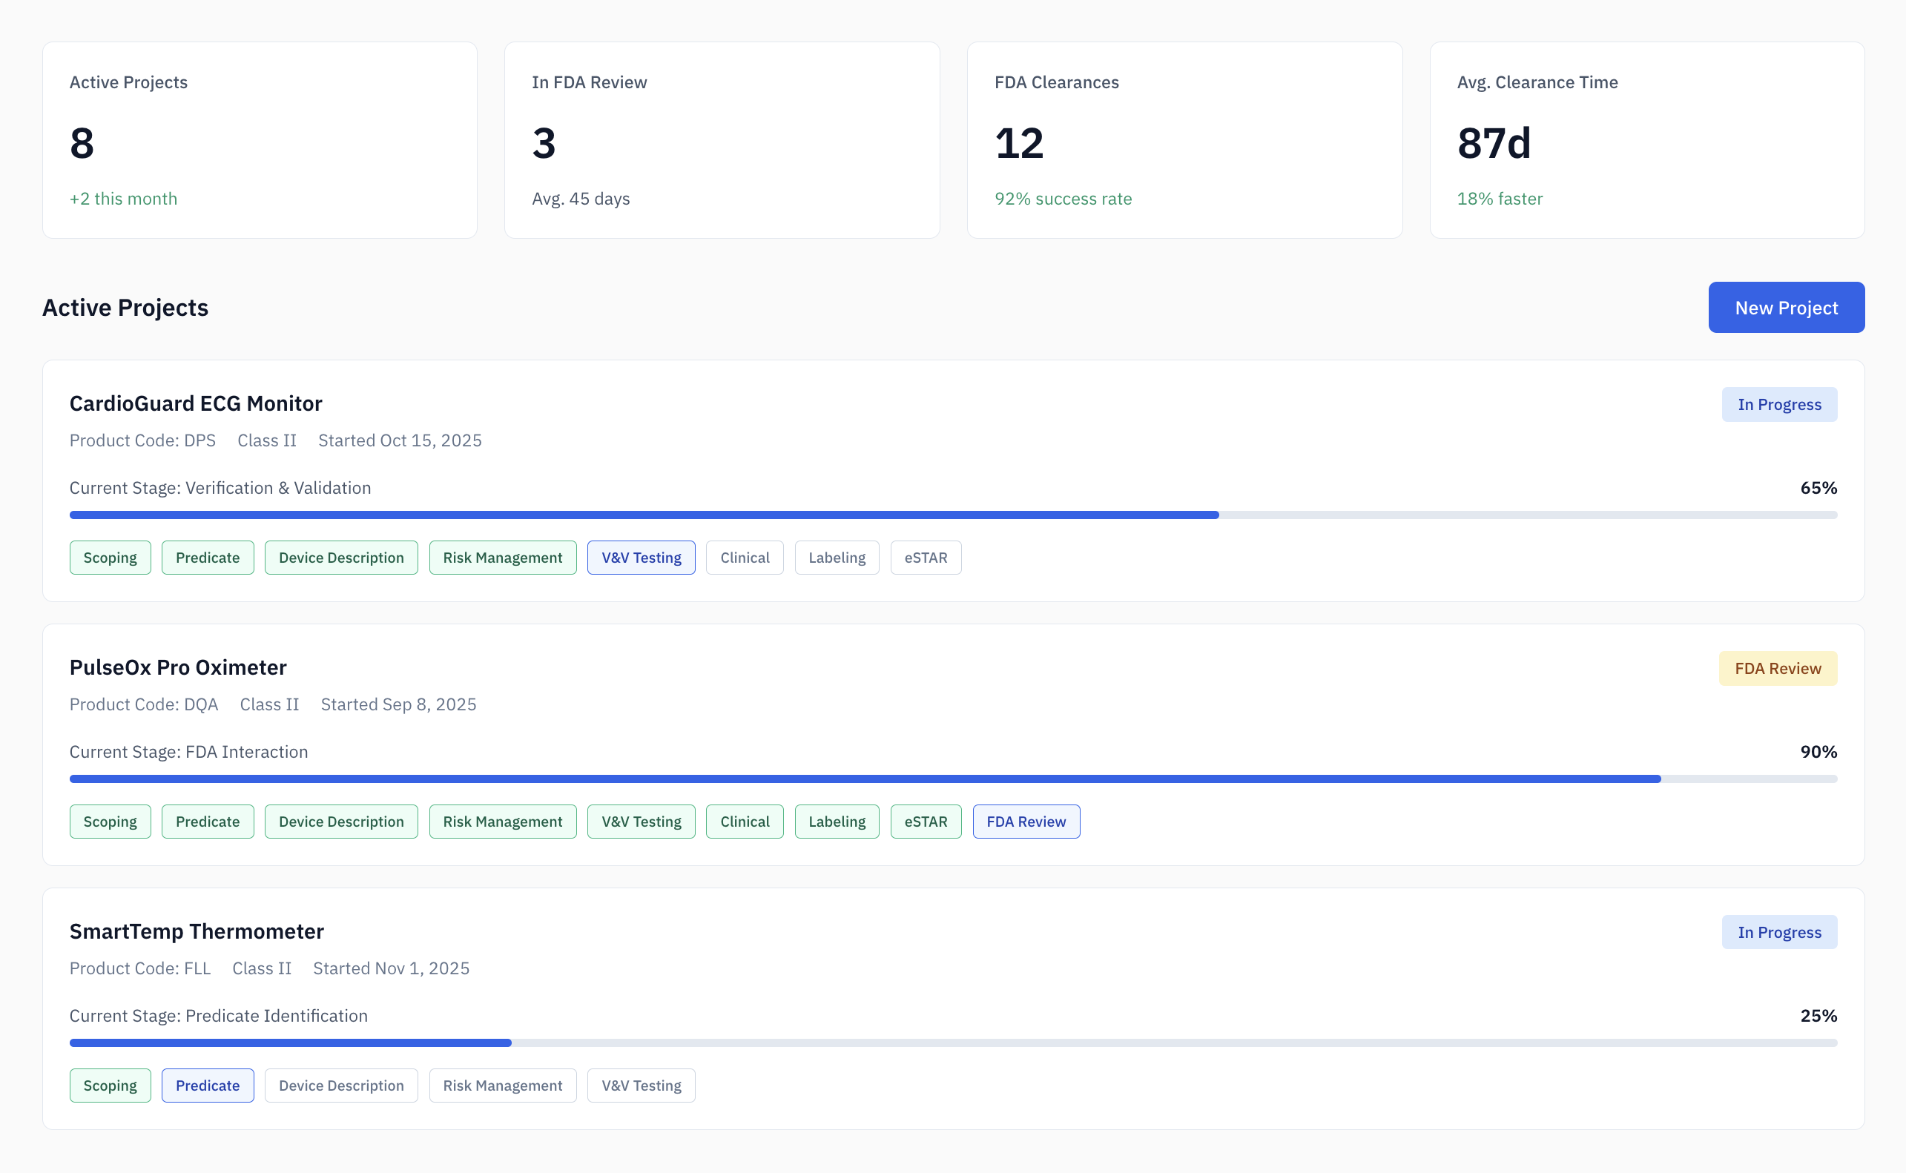1906x1173 pixels.
Task: Open the CardioGuard ECG Monitor project
Action: pyautogui.click(x=196, y=403)
